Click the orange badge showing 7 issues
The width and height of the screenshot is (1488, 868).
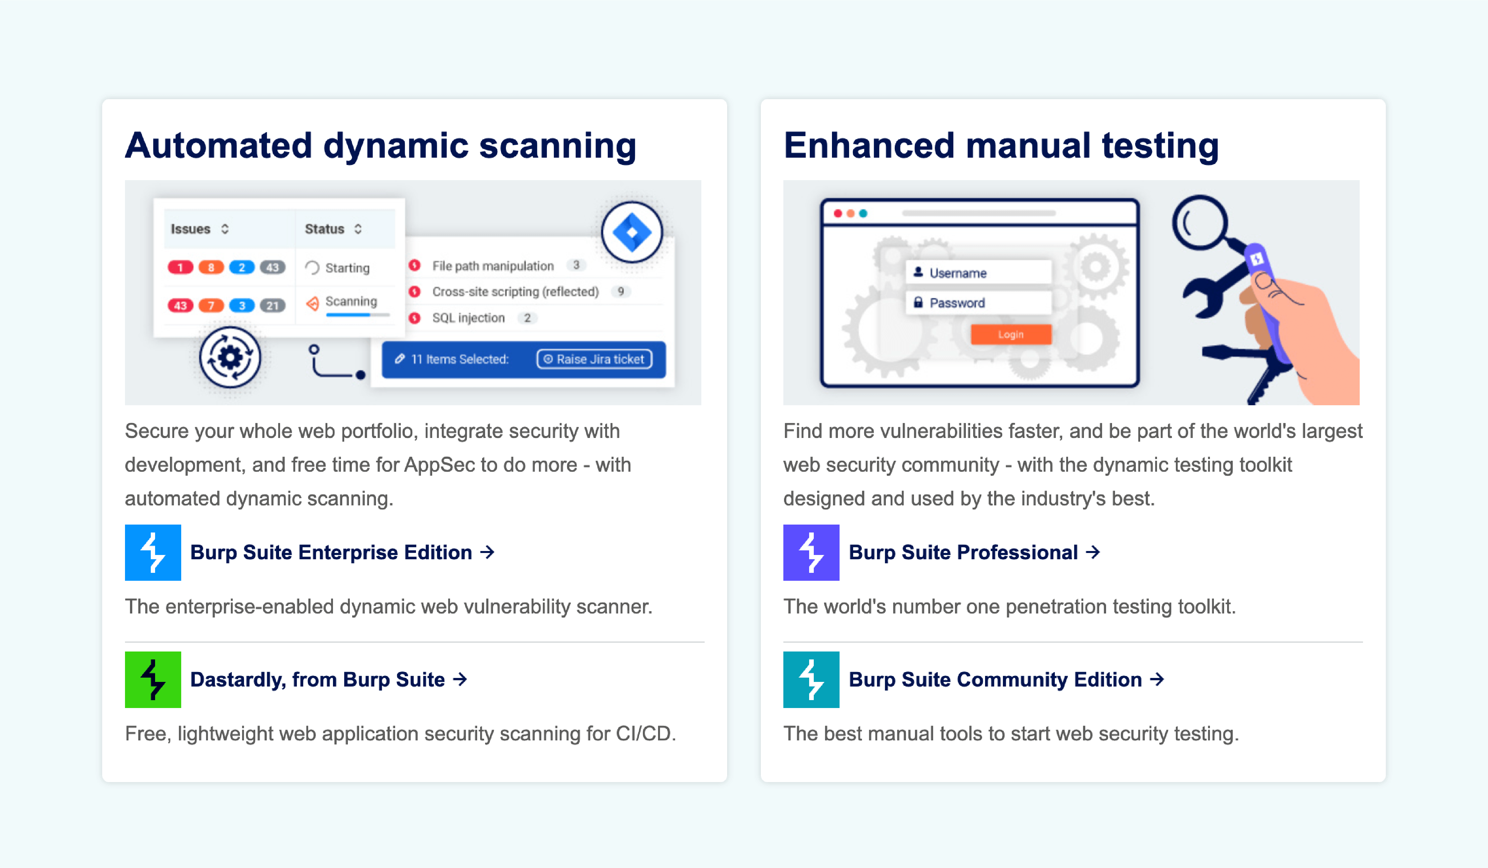coord(211,305)
